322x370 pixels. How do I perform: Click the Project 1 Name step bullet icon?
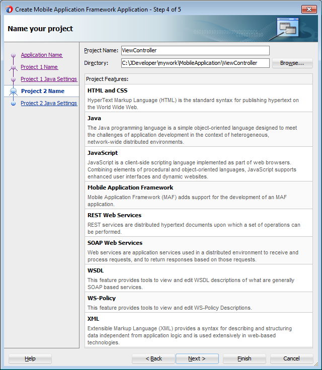click(x=13, y=67)
